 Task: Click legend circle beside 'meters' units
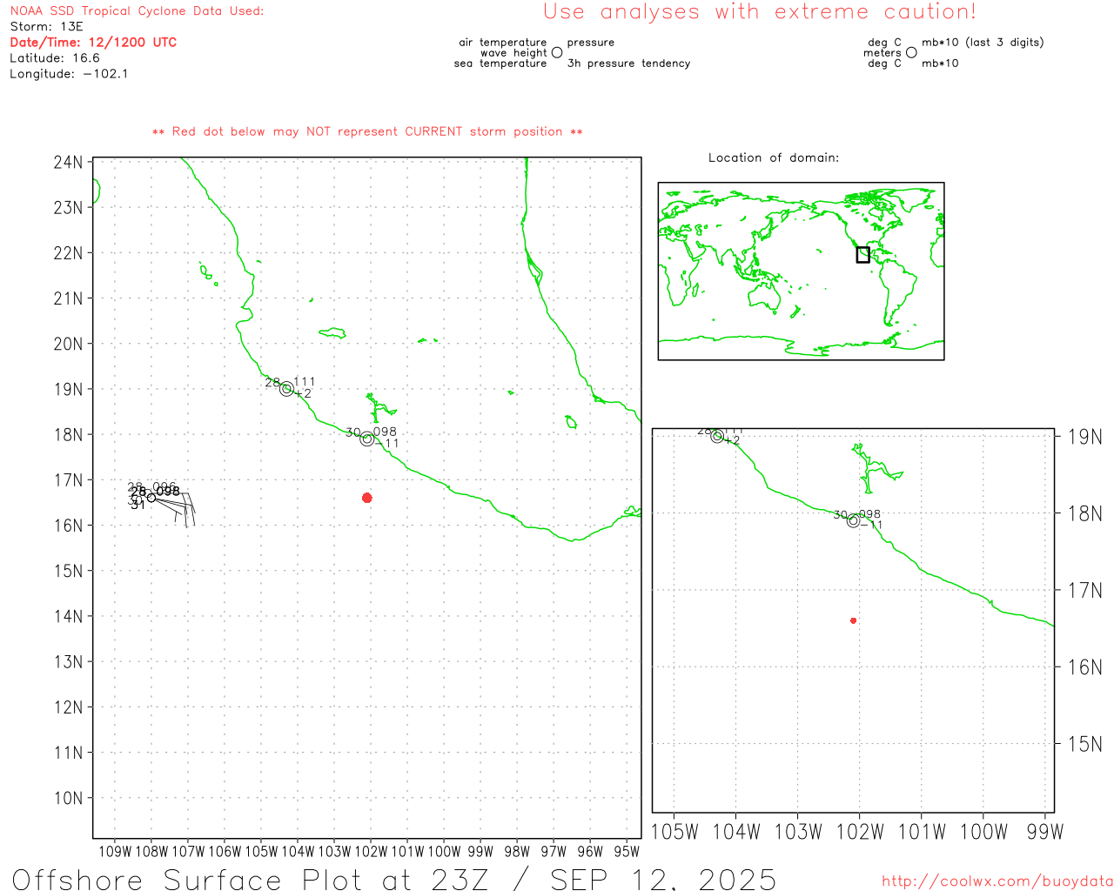(911, 52)
